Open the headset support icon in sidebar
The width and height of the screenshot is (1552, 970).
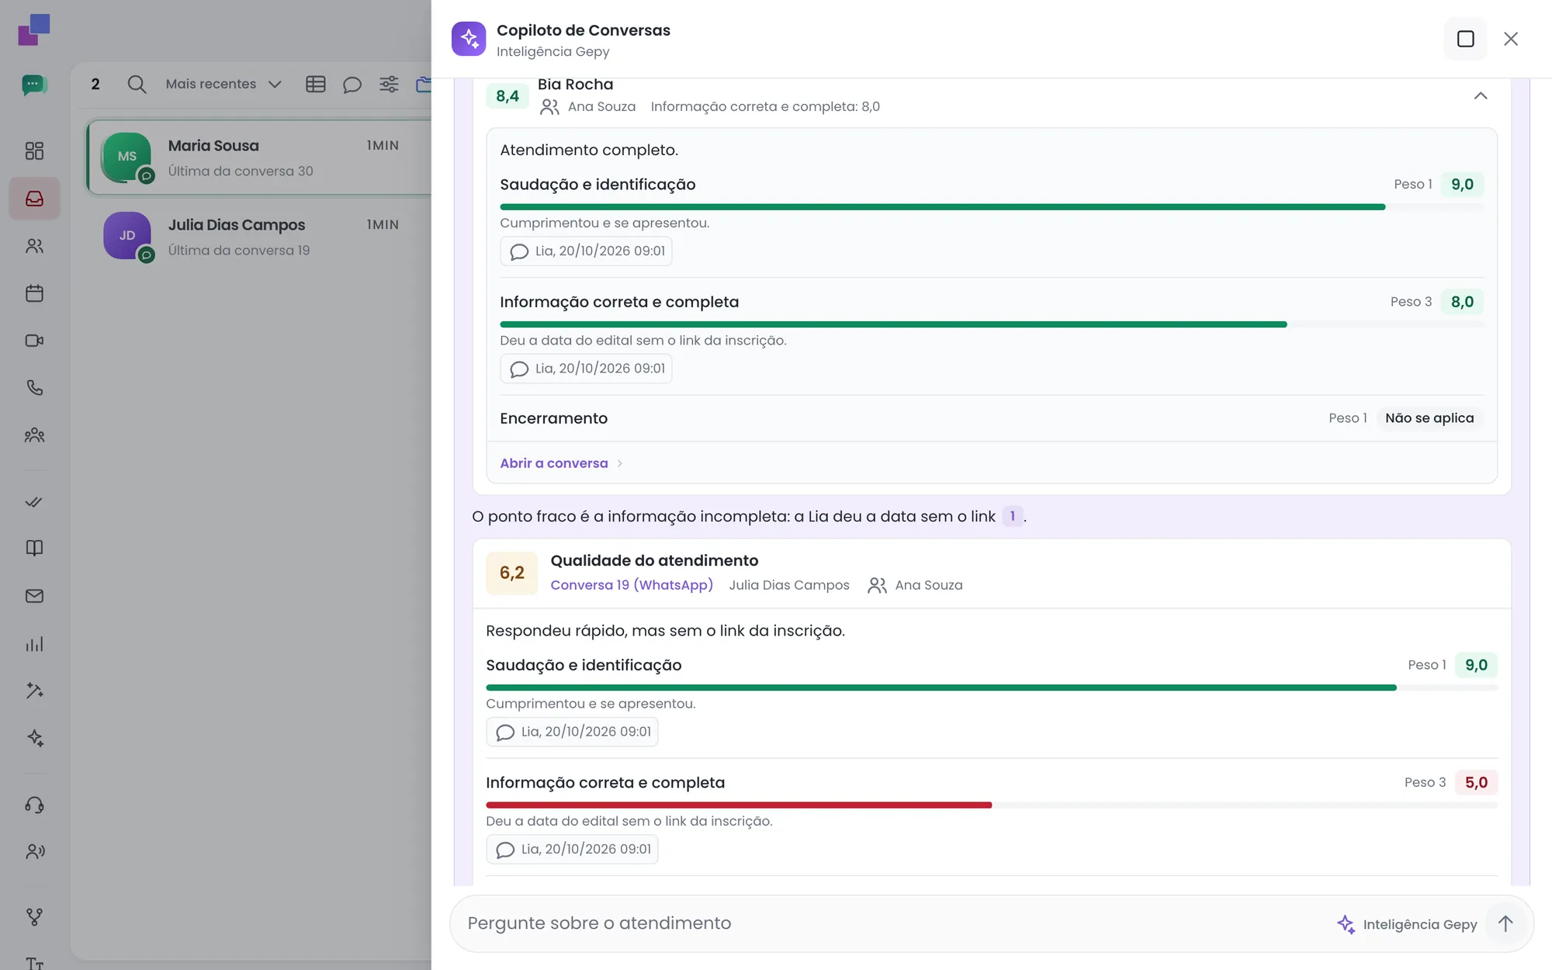(x=34, y=805)
